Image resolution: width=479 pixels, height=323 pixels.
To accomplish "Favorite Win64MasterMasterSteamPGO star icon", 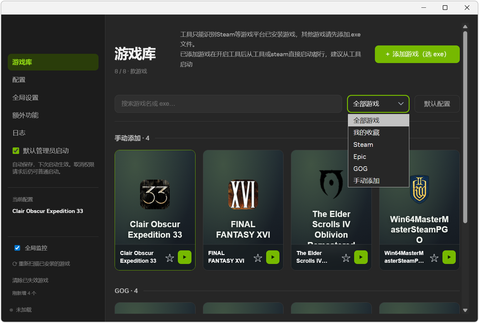I will click(x=434, y=258).
